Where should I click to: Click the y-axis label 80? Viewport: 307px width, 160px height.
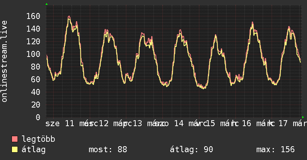tap(36, 67)
